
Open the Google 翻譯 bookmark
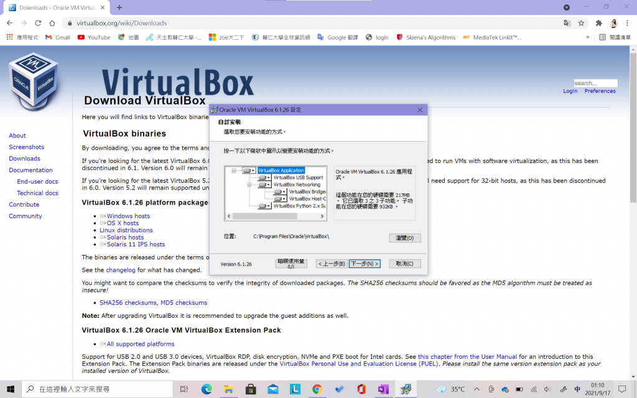click(x=338, y=37)
